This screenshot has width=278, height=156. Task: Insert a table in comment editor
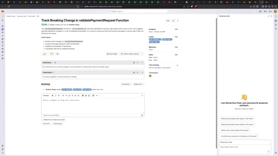[x=83, y=96]
